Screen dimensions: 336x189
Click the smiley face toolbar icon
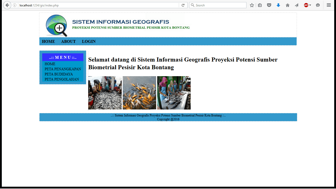pyautogui.click(x=318, y=5)
